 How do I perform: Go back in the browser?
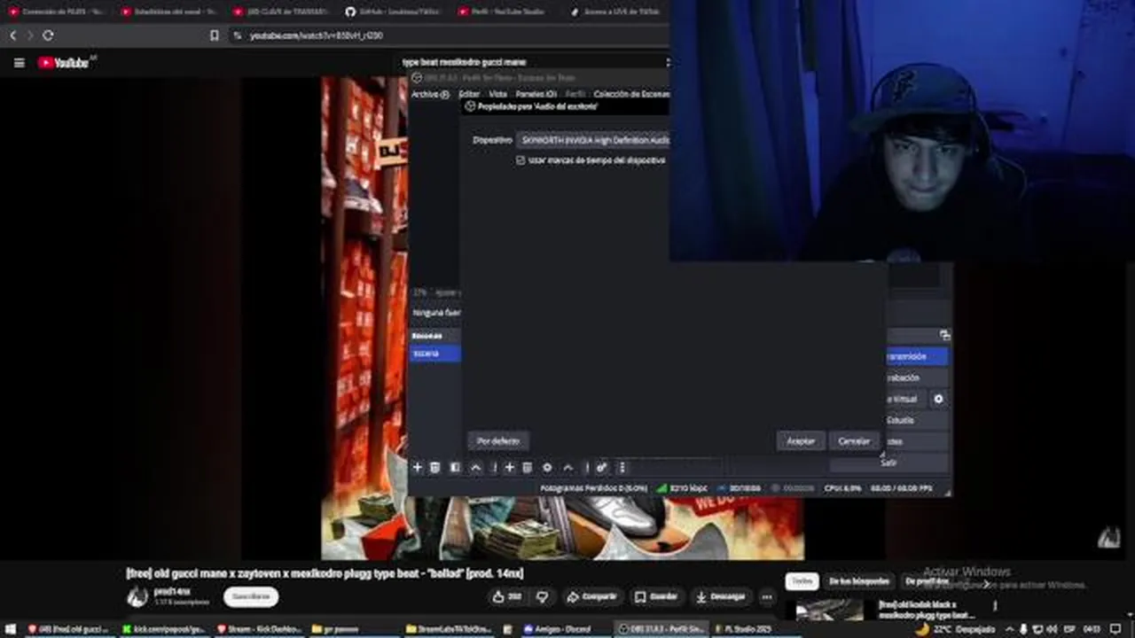click(13, 35)
